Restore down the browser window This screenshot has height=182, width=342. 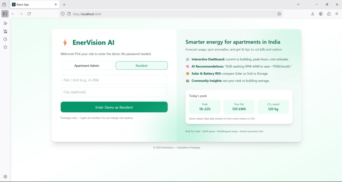click(327, 4)
